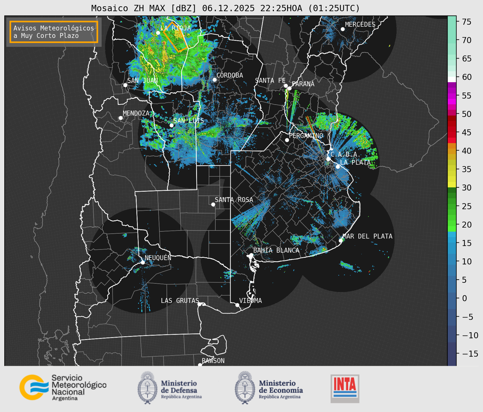The height and width of the screenshot is (412, 483).
Task: Click the BAHÍA BLANCA city label
Action: pos(276,250)
